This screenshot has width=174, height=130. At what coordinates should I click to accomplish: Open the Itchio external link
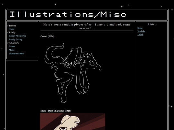140,28
